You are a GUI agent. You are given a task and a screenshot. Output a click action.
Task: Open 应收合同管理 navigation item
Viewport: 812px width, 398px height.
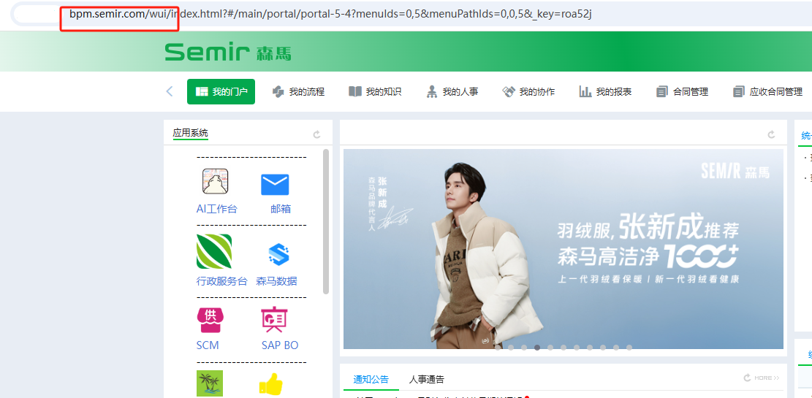click(x=768, y=91)
